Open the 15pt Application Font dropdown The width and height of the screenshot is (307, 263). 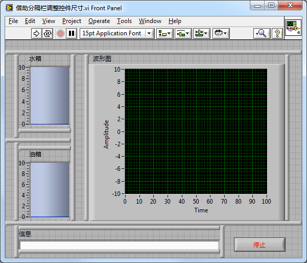(117, 33)
